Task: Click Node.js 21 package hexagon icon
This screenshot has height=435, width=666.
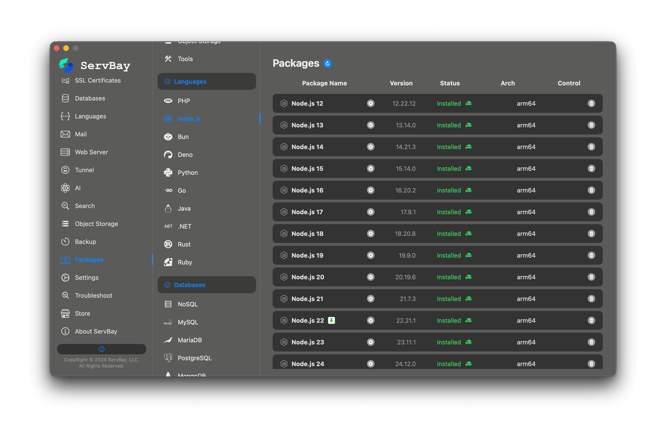Action: click(x=284, y=299)
